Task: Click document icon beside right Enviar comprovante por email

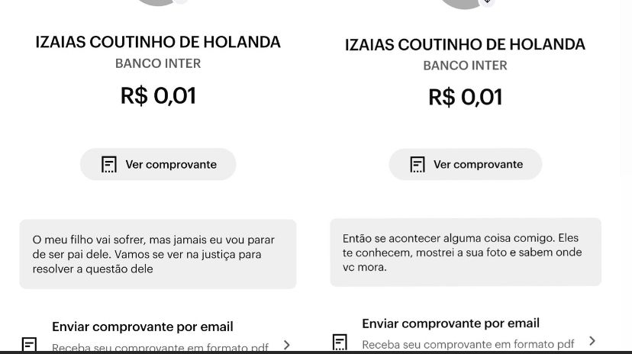Action: (x=340, y=342)
